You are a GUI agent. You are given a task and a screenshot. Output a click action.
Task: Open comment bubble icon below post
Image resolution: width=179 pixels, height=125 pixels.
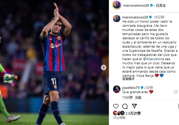point(125,106)
